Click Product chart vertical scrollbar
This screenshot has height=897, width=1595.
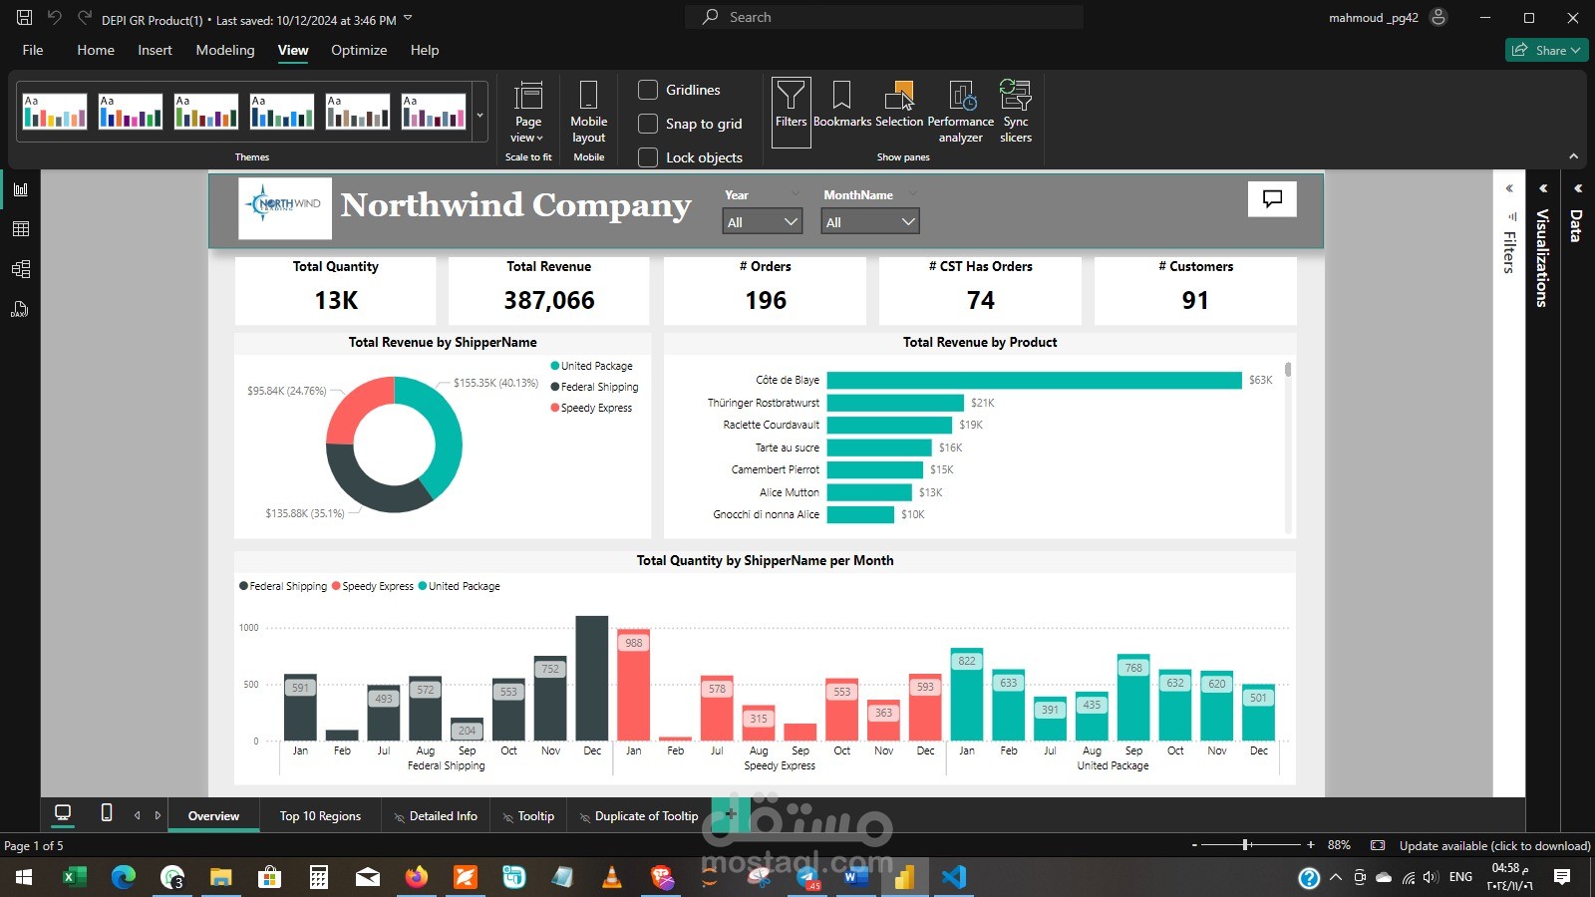coord(1288,370)
